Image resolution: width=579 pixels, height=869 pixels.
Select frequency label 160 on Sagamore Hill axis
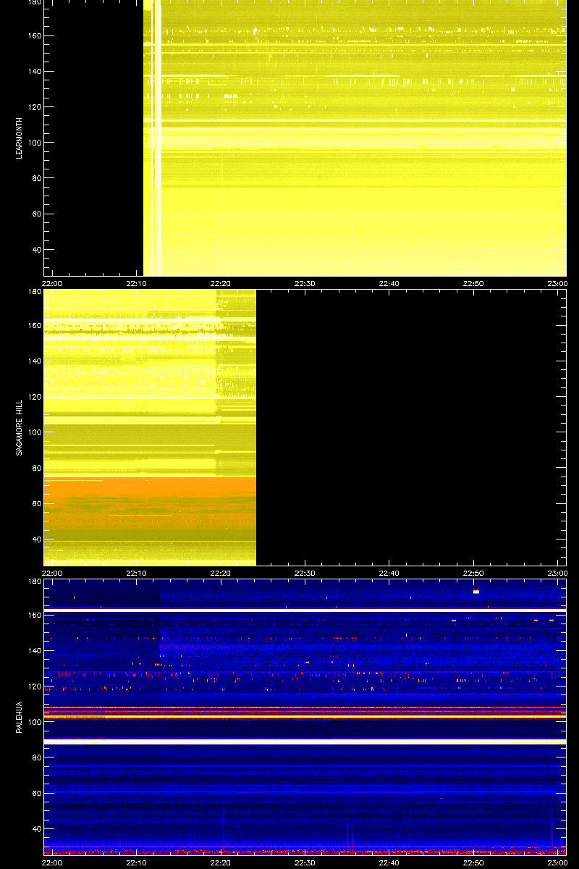[x=34, y=325]
